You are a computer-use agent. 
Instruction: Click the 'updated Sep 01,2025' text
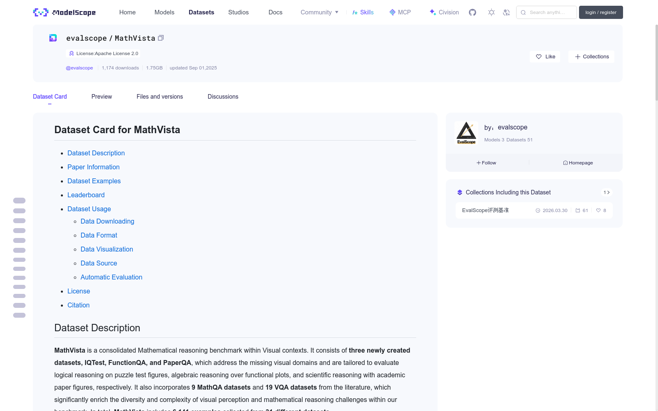pyautogui.click(x=193, y=68)
